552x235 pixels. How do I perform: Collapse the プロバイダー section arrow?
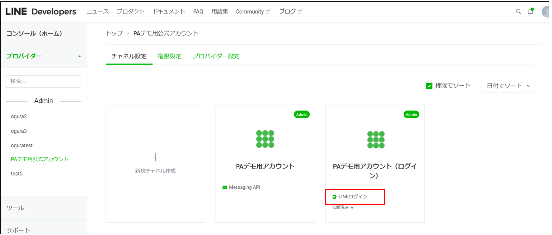coord(79,56)
